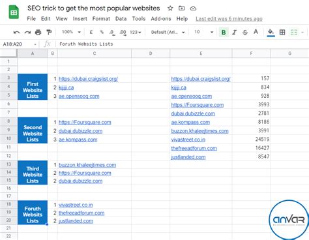Click the Print icon
The width and height of the screenshot is (309, 240).
(x=38, y=33)
